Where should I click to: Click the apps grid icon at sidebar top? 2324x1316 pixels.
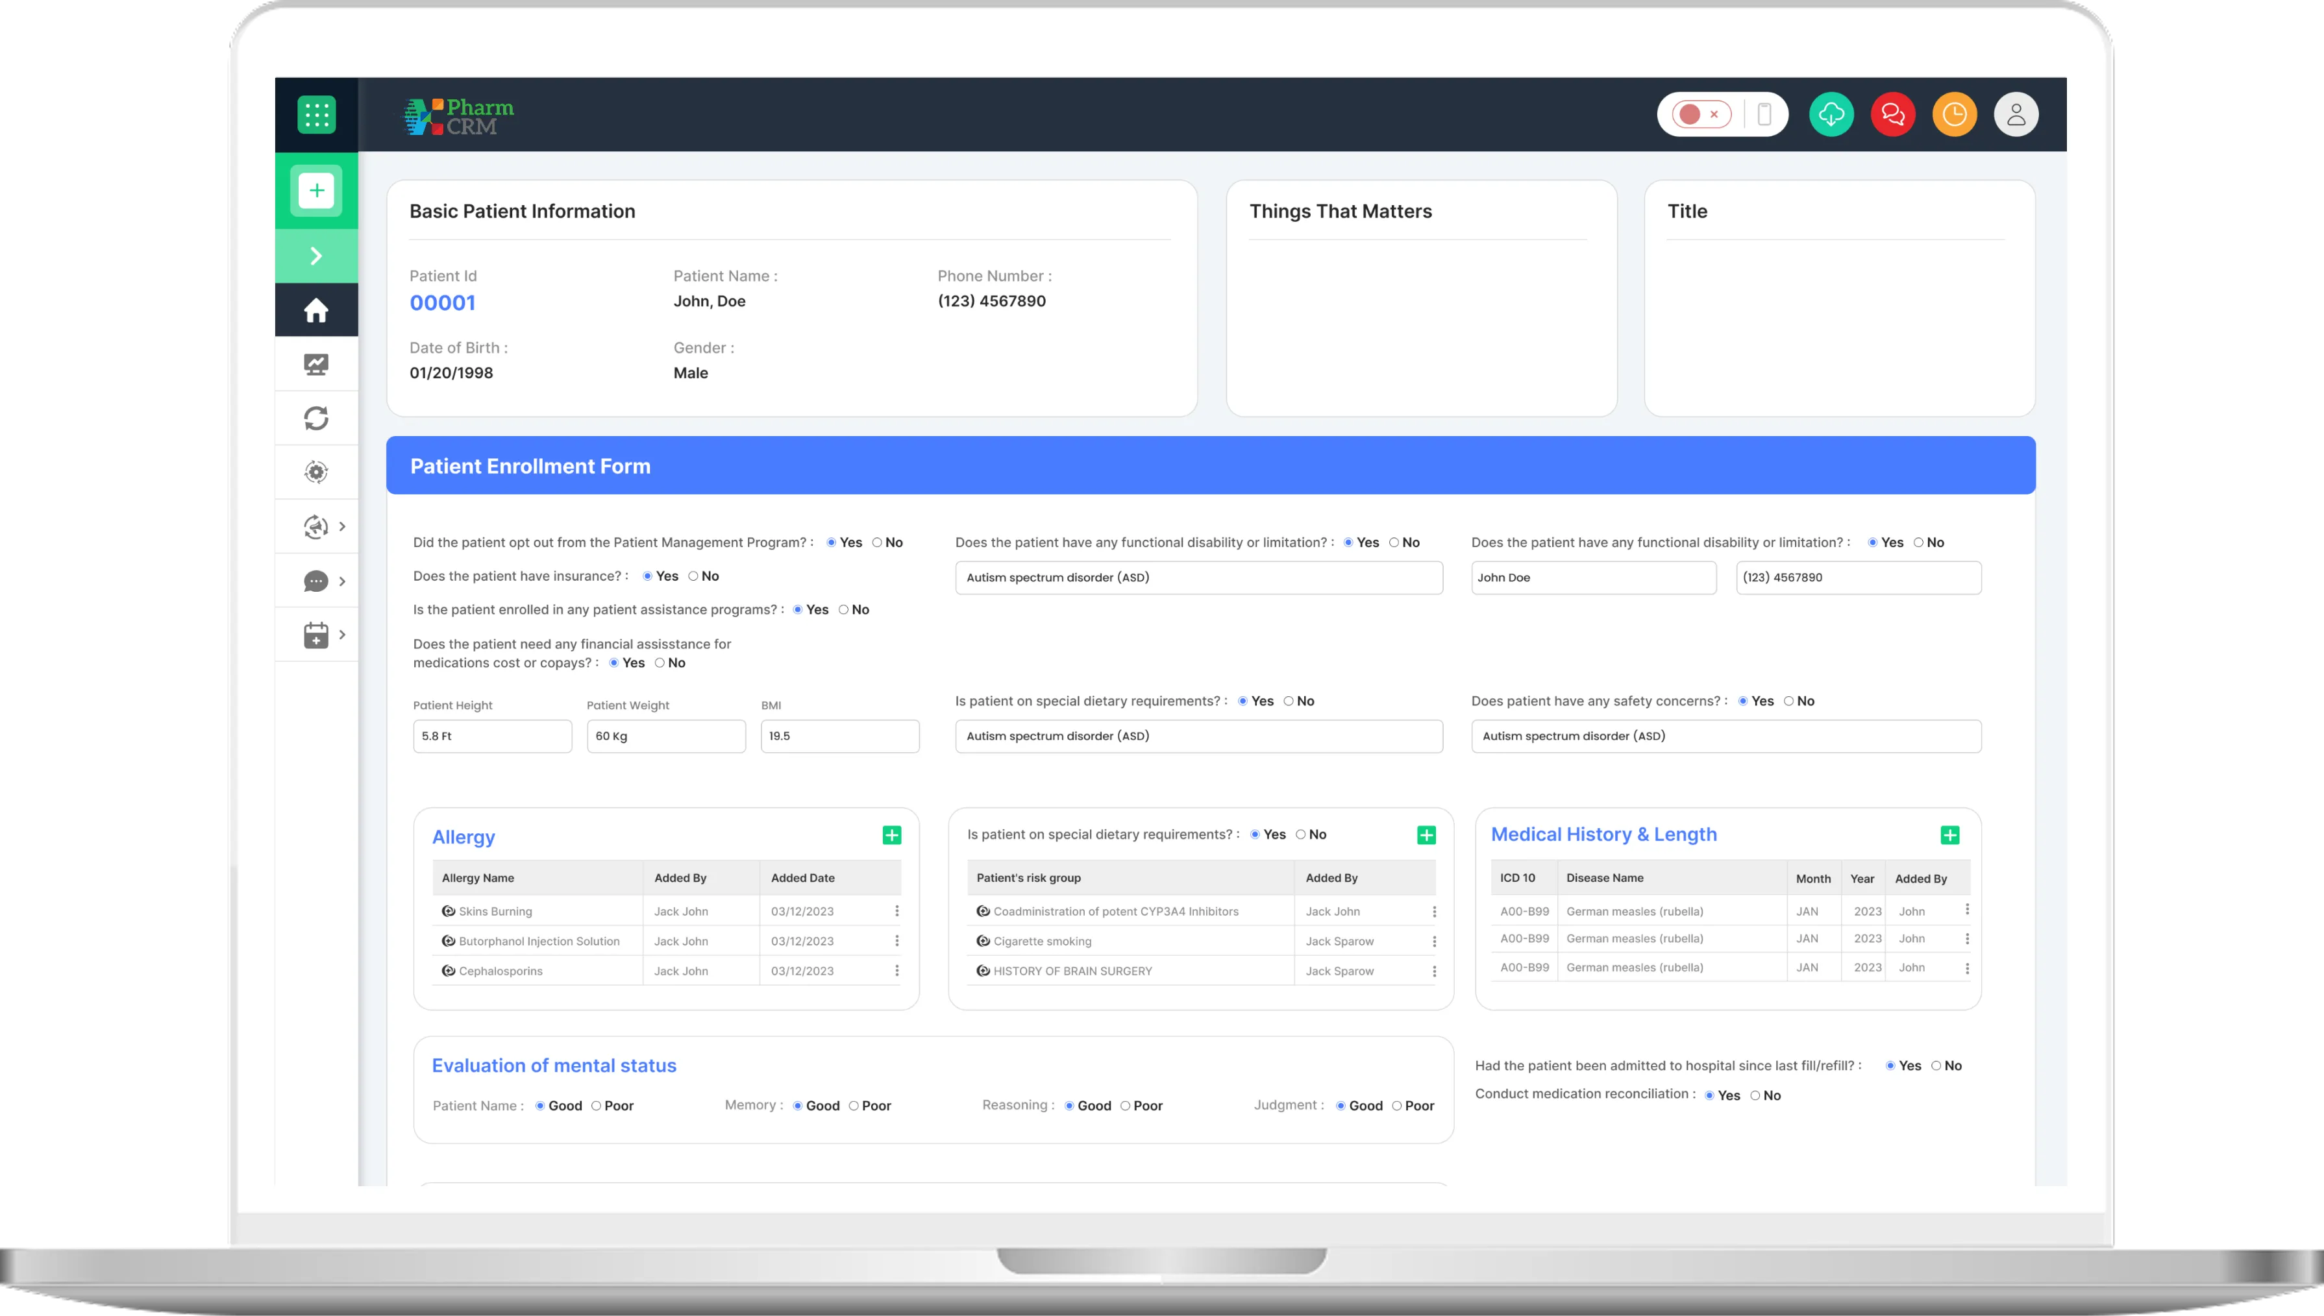pyautogui.click(x=315, y=114)
